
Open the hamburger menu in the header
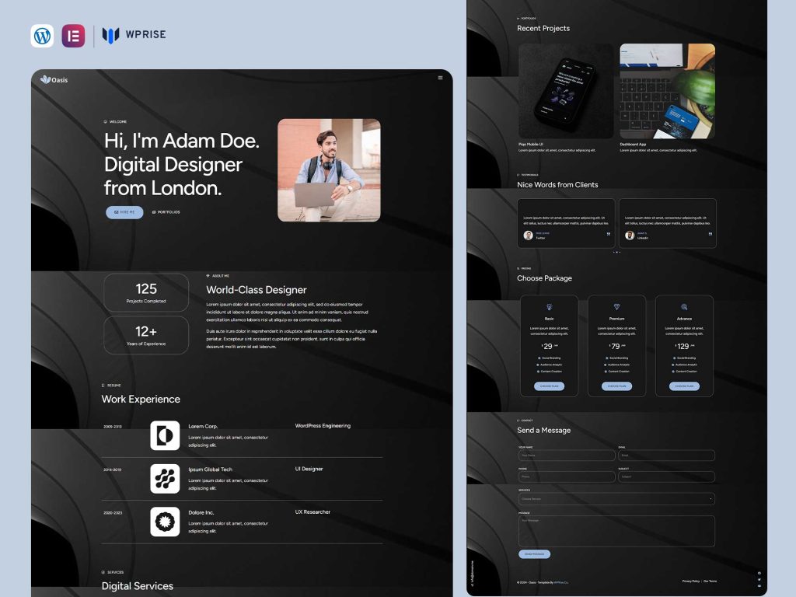440,78
